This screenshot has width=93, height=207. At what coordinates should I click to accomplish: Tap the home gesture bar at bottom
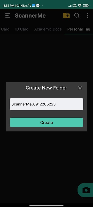47,205
